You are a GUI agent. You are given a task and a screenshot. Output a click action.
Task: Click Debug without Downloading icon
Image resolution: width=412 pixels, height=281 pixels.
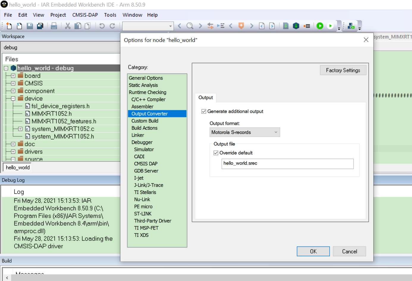(330, 26)
